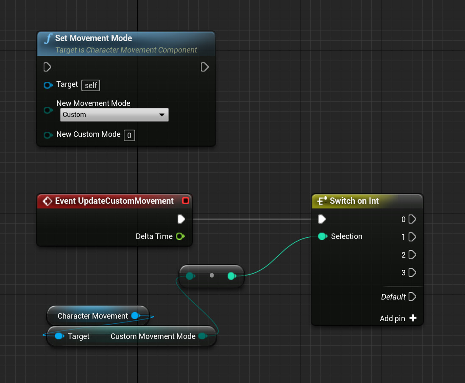Click output pin 0 on Switch on Int
465x383 pixels.
click(x=412, y=219)
